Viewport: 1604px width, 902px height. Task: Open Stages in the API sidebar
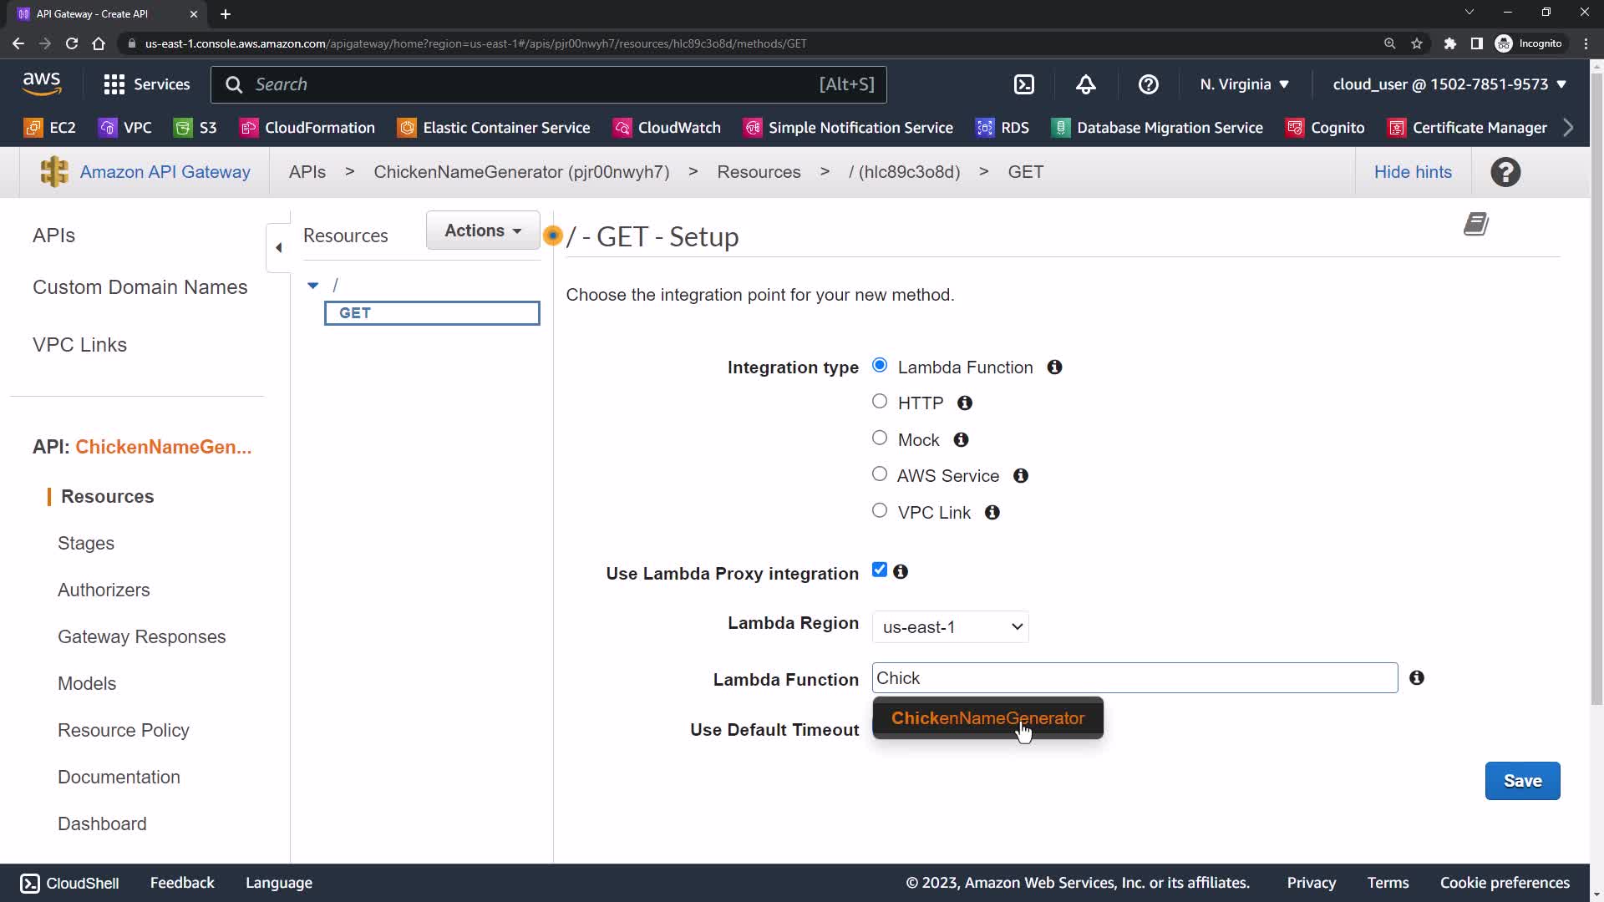[x=86, y=543]
